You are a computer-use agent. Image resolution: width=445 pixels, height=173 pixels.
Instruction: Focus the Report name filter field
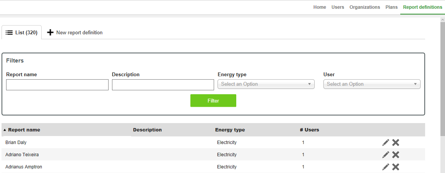point(57,85)
